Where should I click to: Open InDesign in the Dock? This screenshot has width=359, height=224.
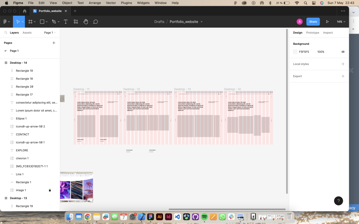pyautogui.click(x=168, y=217)
